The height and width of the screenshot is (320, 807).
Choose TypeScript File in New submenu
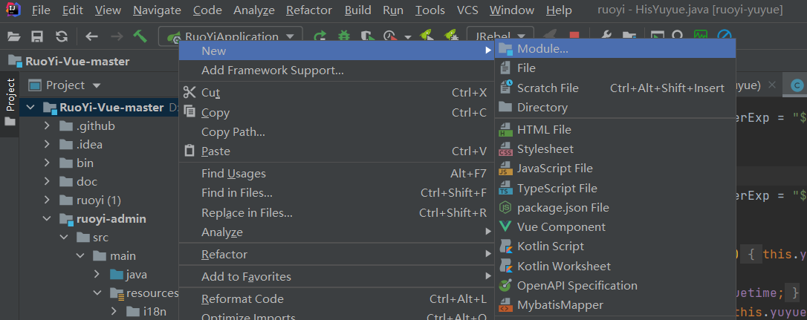point(615,189)
